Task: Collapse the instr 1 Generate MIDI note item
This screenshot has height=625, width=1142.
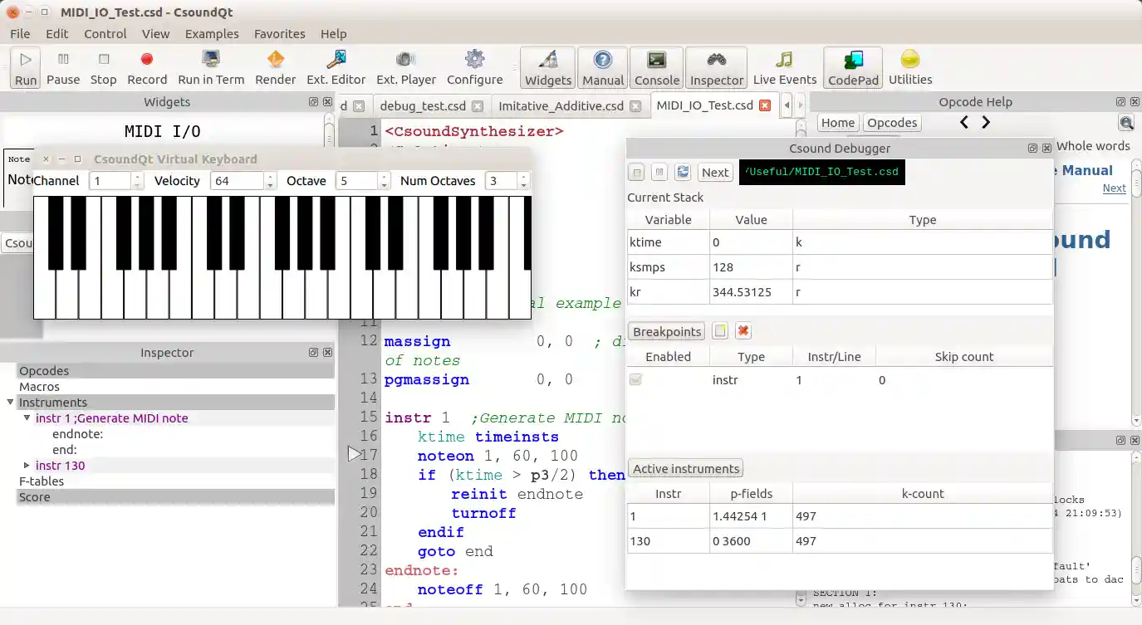Action: [27, 417]
